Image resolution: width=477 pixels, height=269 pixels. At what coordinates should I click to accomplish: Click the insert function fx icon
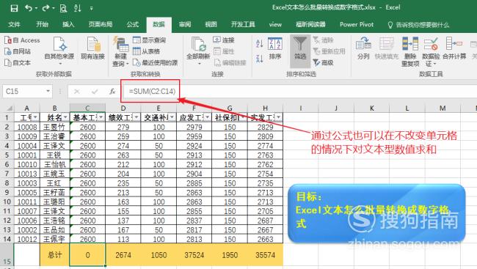112,91
